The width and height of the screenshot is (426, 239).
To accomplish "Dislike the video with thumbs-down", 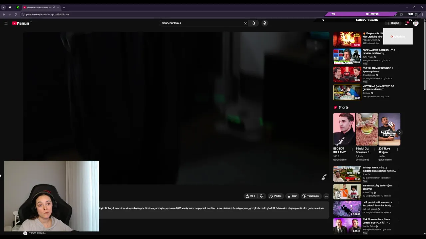I will point(261,196).
